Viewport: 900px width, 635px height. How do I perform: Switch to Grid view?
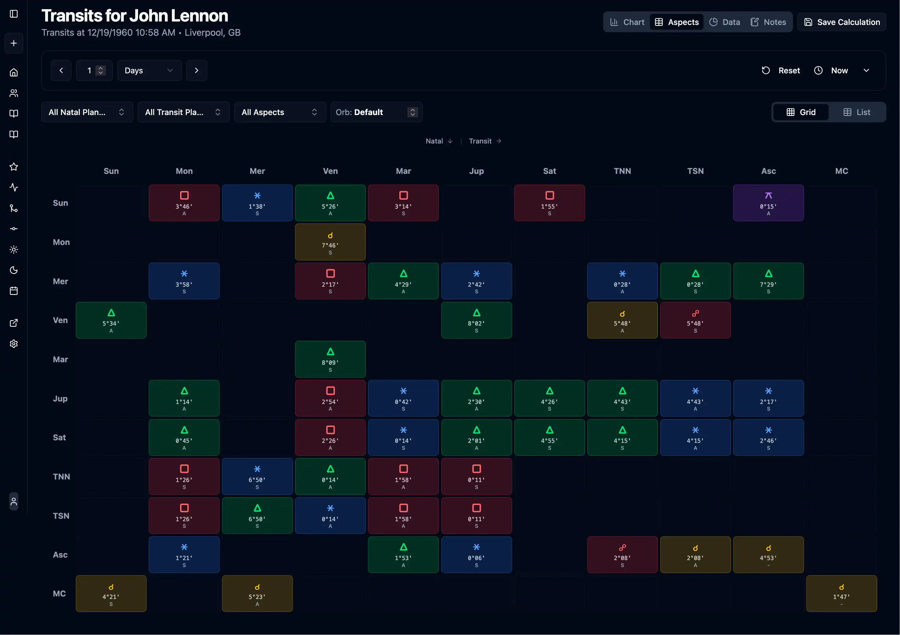pos(801,112)
